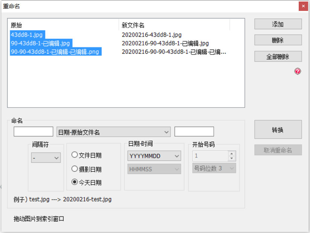Click the 全部删除 button
Image resolution: width=310 pixels, height=233 pixels.
pyautogui.click(x=278, y=56)
